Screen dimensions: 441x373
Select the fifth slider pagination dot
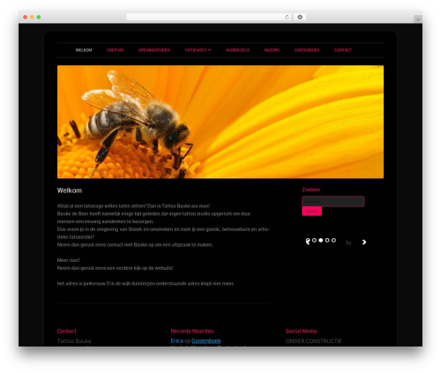point(333,240)
